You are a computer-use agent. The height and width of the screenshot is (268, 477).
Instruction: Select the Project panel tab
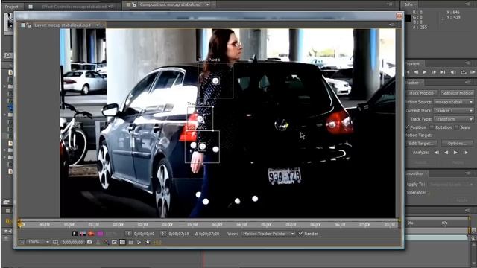coord(12,7)
